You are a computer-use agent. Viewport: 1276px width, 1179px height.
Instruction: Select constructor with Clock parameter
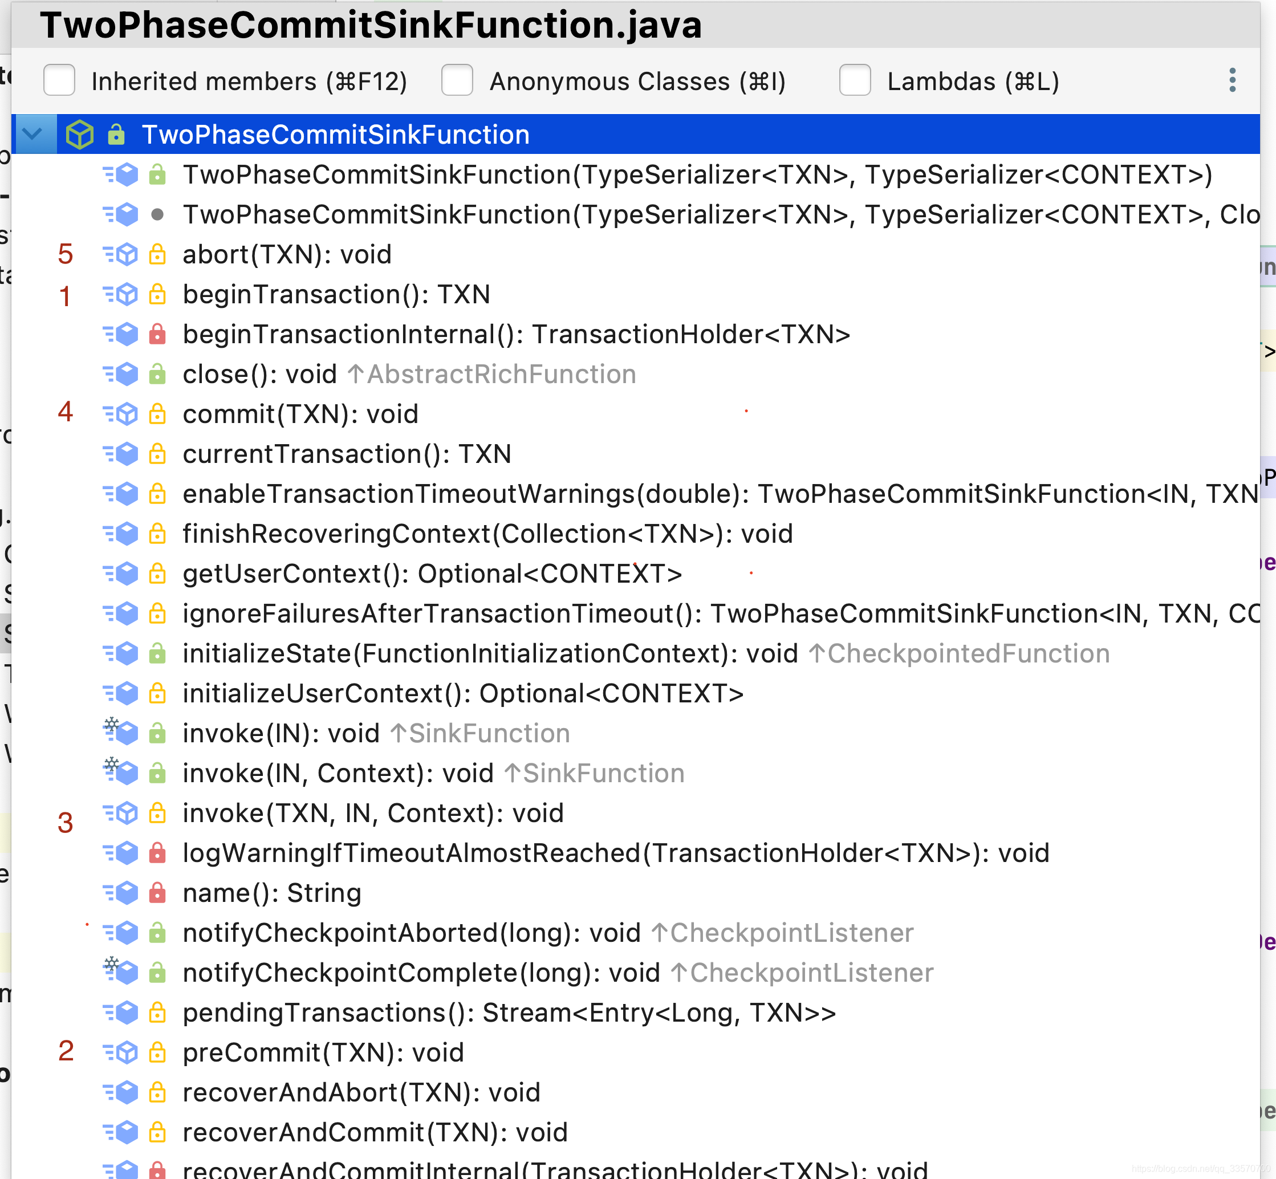coord(721,215)
